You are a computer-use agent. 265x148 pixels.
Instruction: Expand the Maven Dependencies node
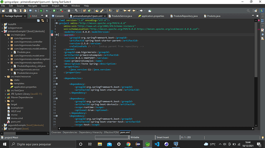[x=5, y=98]
